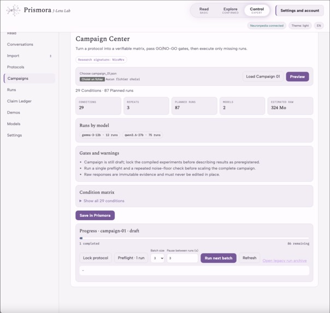Select the Control expert mode tab
The height and width of the screenshot is (313, 330).
pos(257,10)
